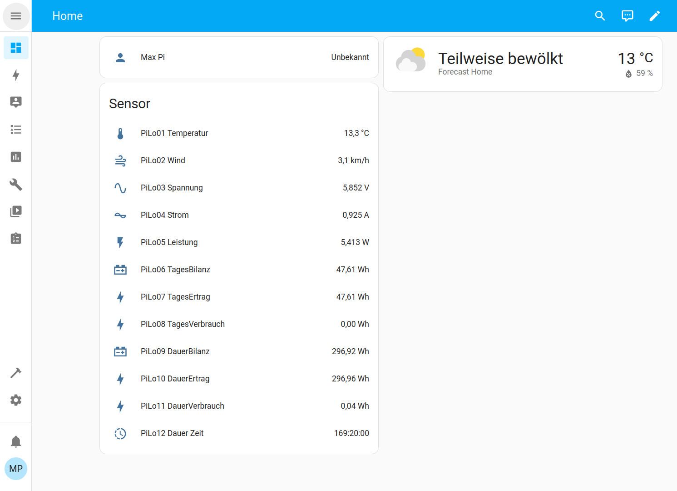Image resolution: width=677 pixels, height=491 pixels.
Task: Open PiLo02 Wind sensor details
Action: [239, 160]
